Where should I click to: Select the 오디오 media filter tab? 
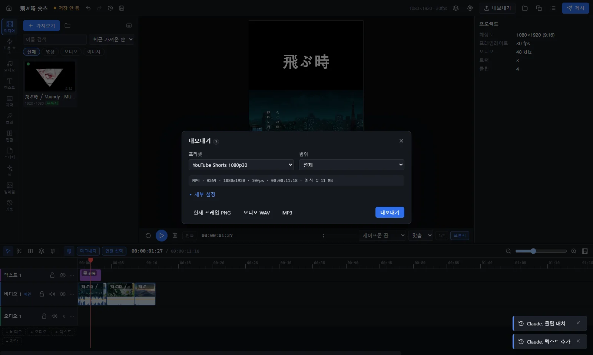coord(71,52)
